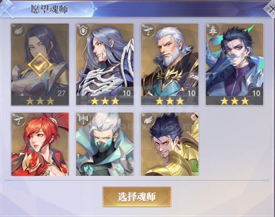The width and height of the screenshot is (275, 217).
Task: Uncheck the gold checkmark on selected woman card
Action: 40,65
